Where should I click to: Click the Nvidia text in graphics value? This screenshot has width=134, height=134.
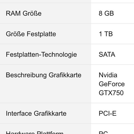[x=108, y=75]
